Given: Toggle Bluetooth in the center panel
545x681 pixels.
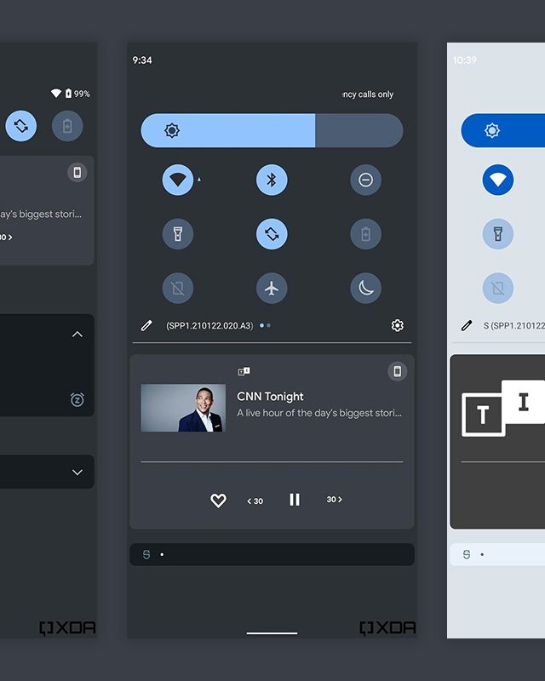Looking at the screenshot, I should click(272, 180).
